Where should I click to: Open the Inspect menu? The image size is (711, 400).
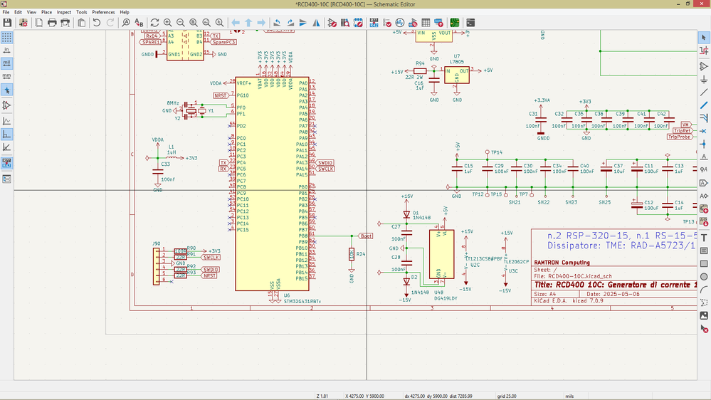pos(64,12)
